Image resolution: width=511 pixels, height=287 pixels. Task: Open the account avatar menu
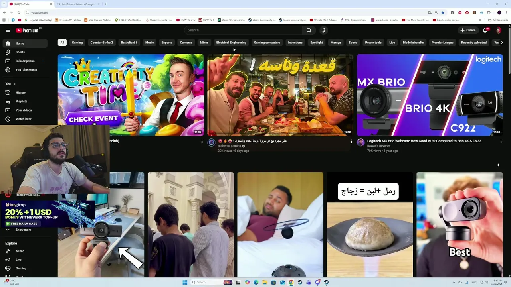click(x=499, y=30)
